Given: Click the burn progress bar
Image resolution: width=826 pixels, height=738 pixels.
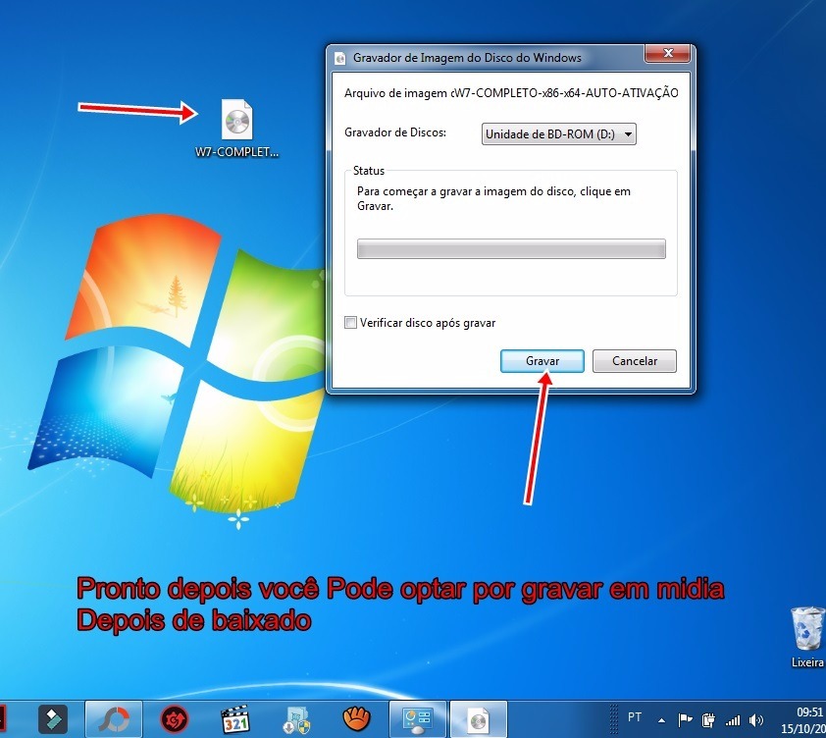Looking at the screenshot, I should tap(511, 249).
